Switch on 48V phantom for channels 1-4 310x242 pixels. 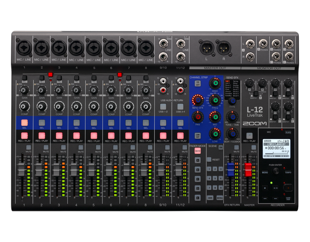pos(50,75)
